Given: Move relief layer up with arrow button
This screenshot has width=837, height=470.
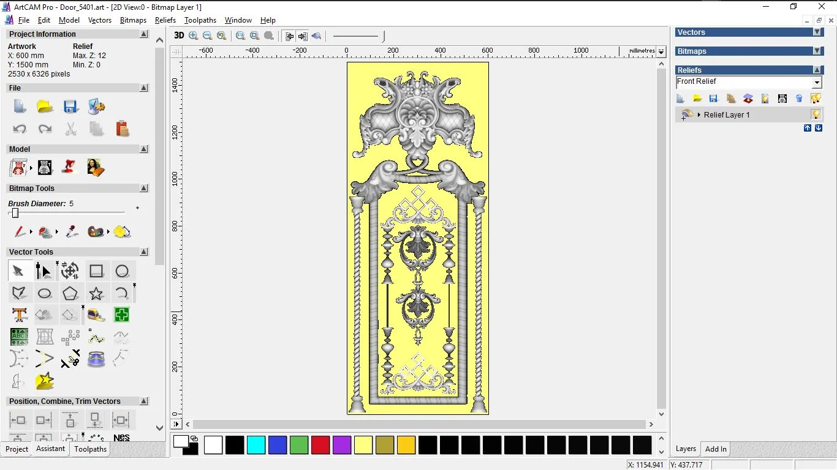Looking at the screenshot, I should pyautogui.click(x=808, y=128).
